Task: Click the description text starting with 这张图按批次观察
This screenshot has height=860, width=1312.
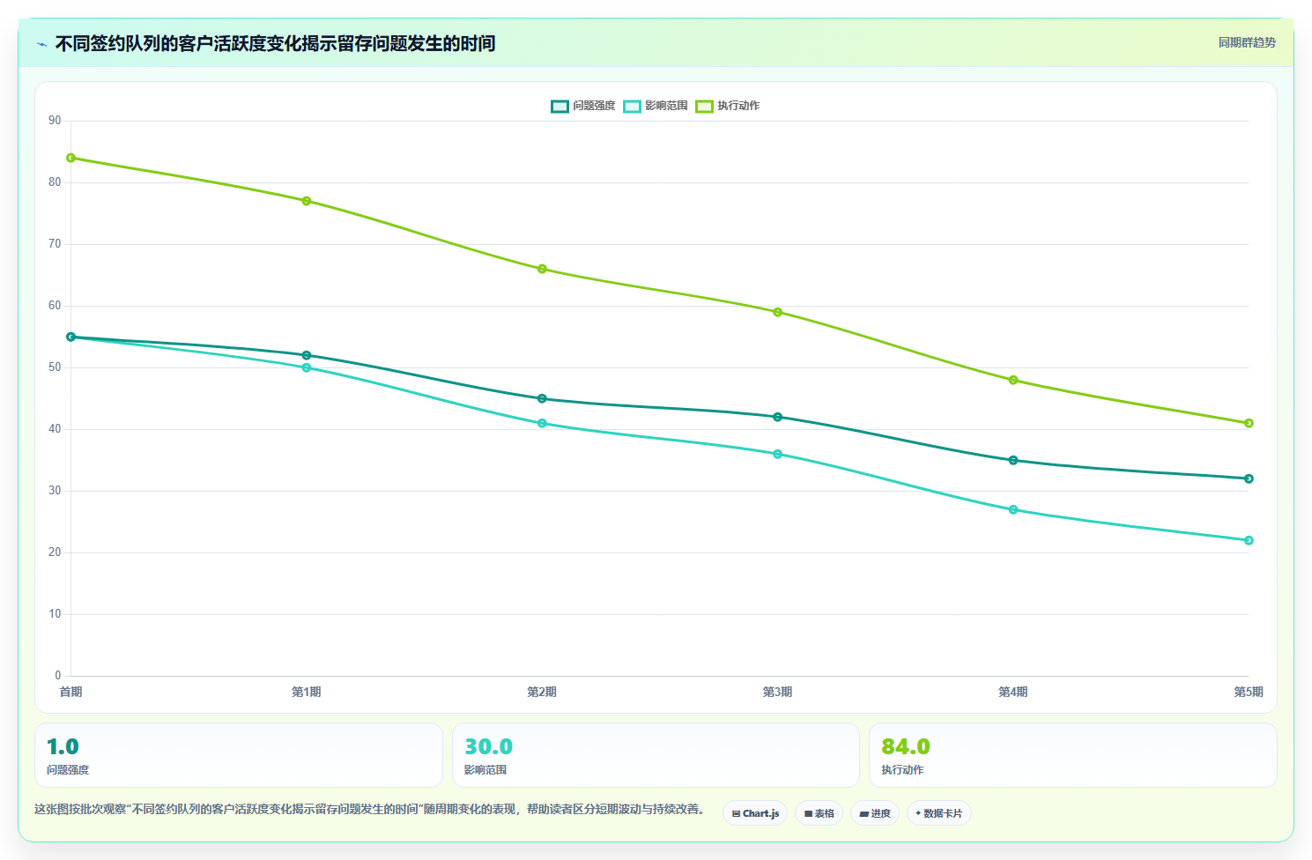Action: coord(369,809)
